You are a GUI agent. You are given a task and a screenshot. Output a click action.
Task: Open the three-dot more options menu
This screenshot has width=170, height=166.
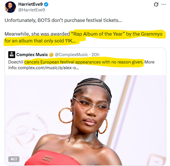point(163,5)
